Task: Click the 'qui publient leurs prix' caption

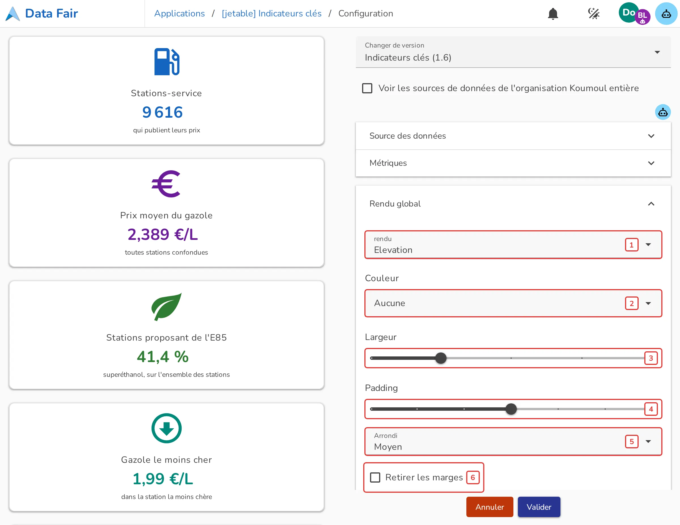Action: (167, 130)
